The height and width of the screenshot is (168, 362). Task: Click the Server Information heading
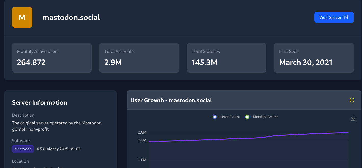(40, 103)
